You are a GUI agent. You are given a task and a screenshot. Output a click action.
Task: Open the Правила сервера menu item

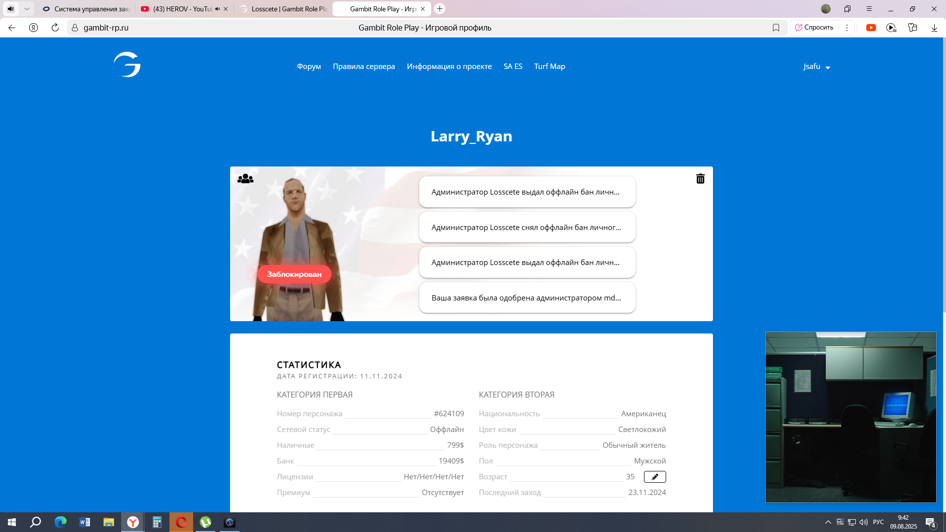click(364, 66)
